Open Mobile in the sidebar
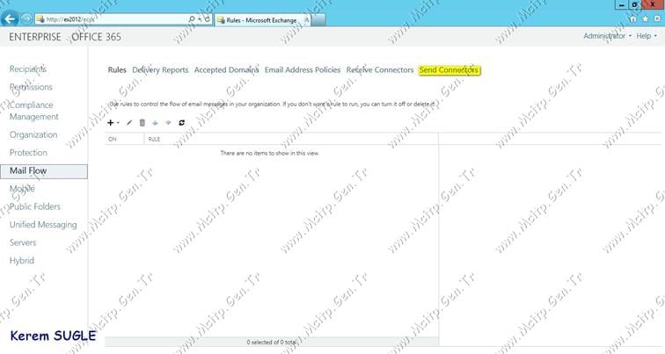Image resolution: width=665 pixels, height=354 pixels. pos(22,189)
